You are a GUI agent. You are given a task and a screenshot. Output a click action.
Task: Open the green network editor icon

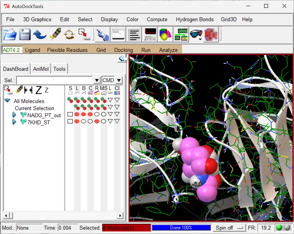click(181, 35)
